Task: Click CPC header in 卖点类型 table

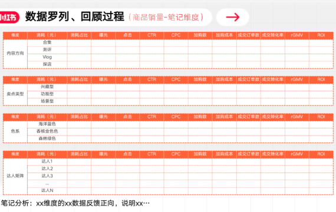Action: click(x=176, y=79)
